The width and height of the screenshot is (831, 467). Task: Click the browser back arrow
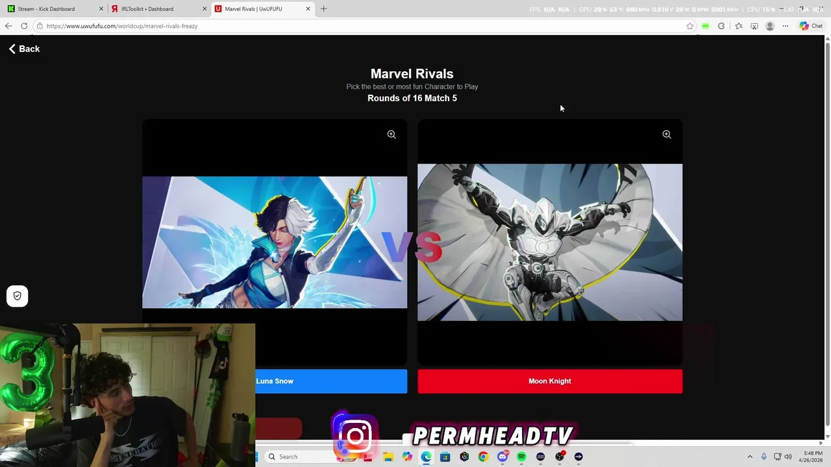click(8, 26)
